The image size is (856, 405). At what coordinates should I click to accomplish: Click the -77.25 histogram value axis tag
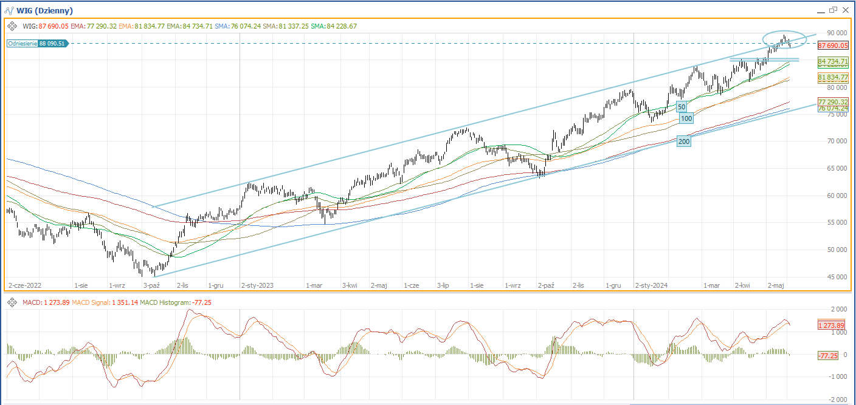[x=829, y=355]
